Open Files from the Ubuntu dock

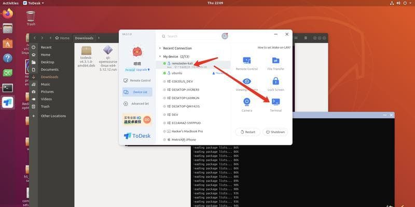coord(8,28)
